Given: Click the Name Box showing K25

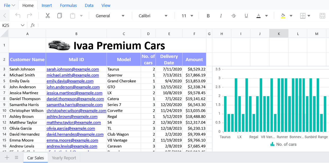Looking at the screenshot, I should (x=10, y=25).
